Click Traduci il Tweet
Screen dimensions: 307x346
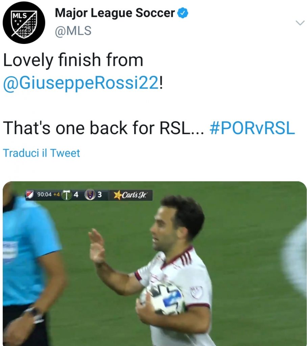pos(41,153)
